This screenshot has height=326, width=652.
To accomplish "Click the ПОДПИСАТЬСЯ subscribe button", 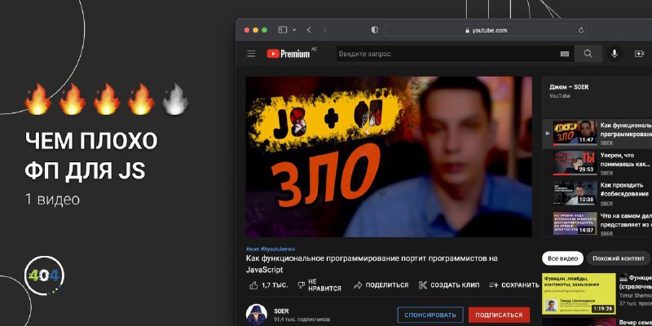I will pos(499,315).
